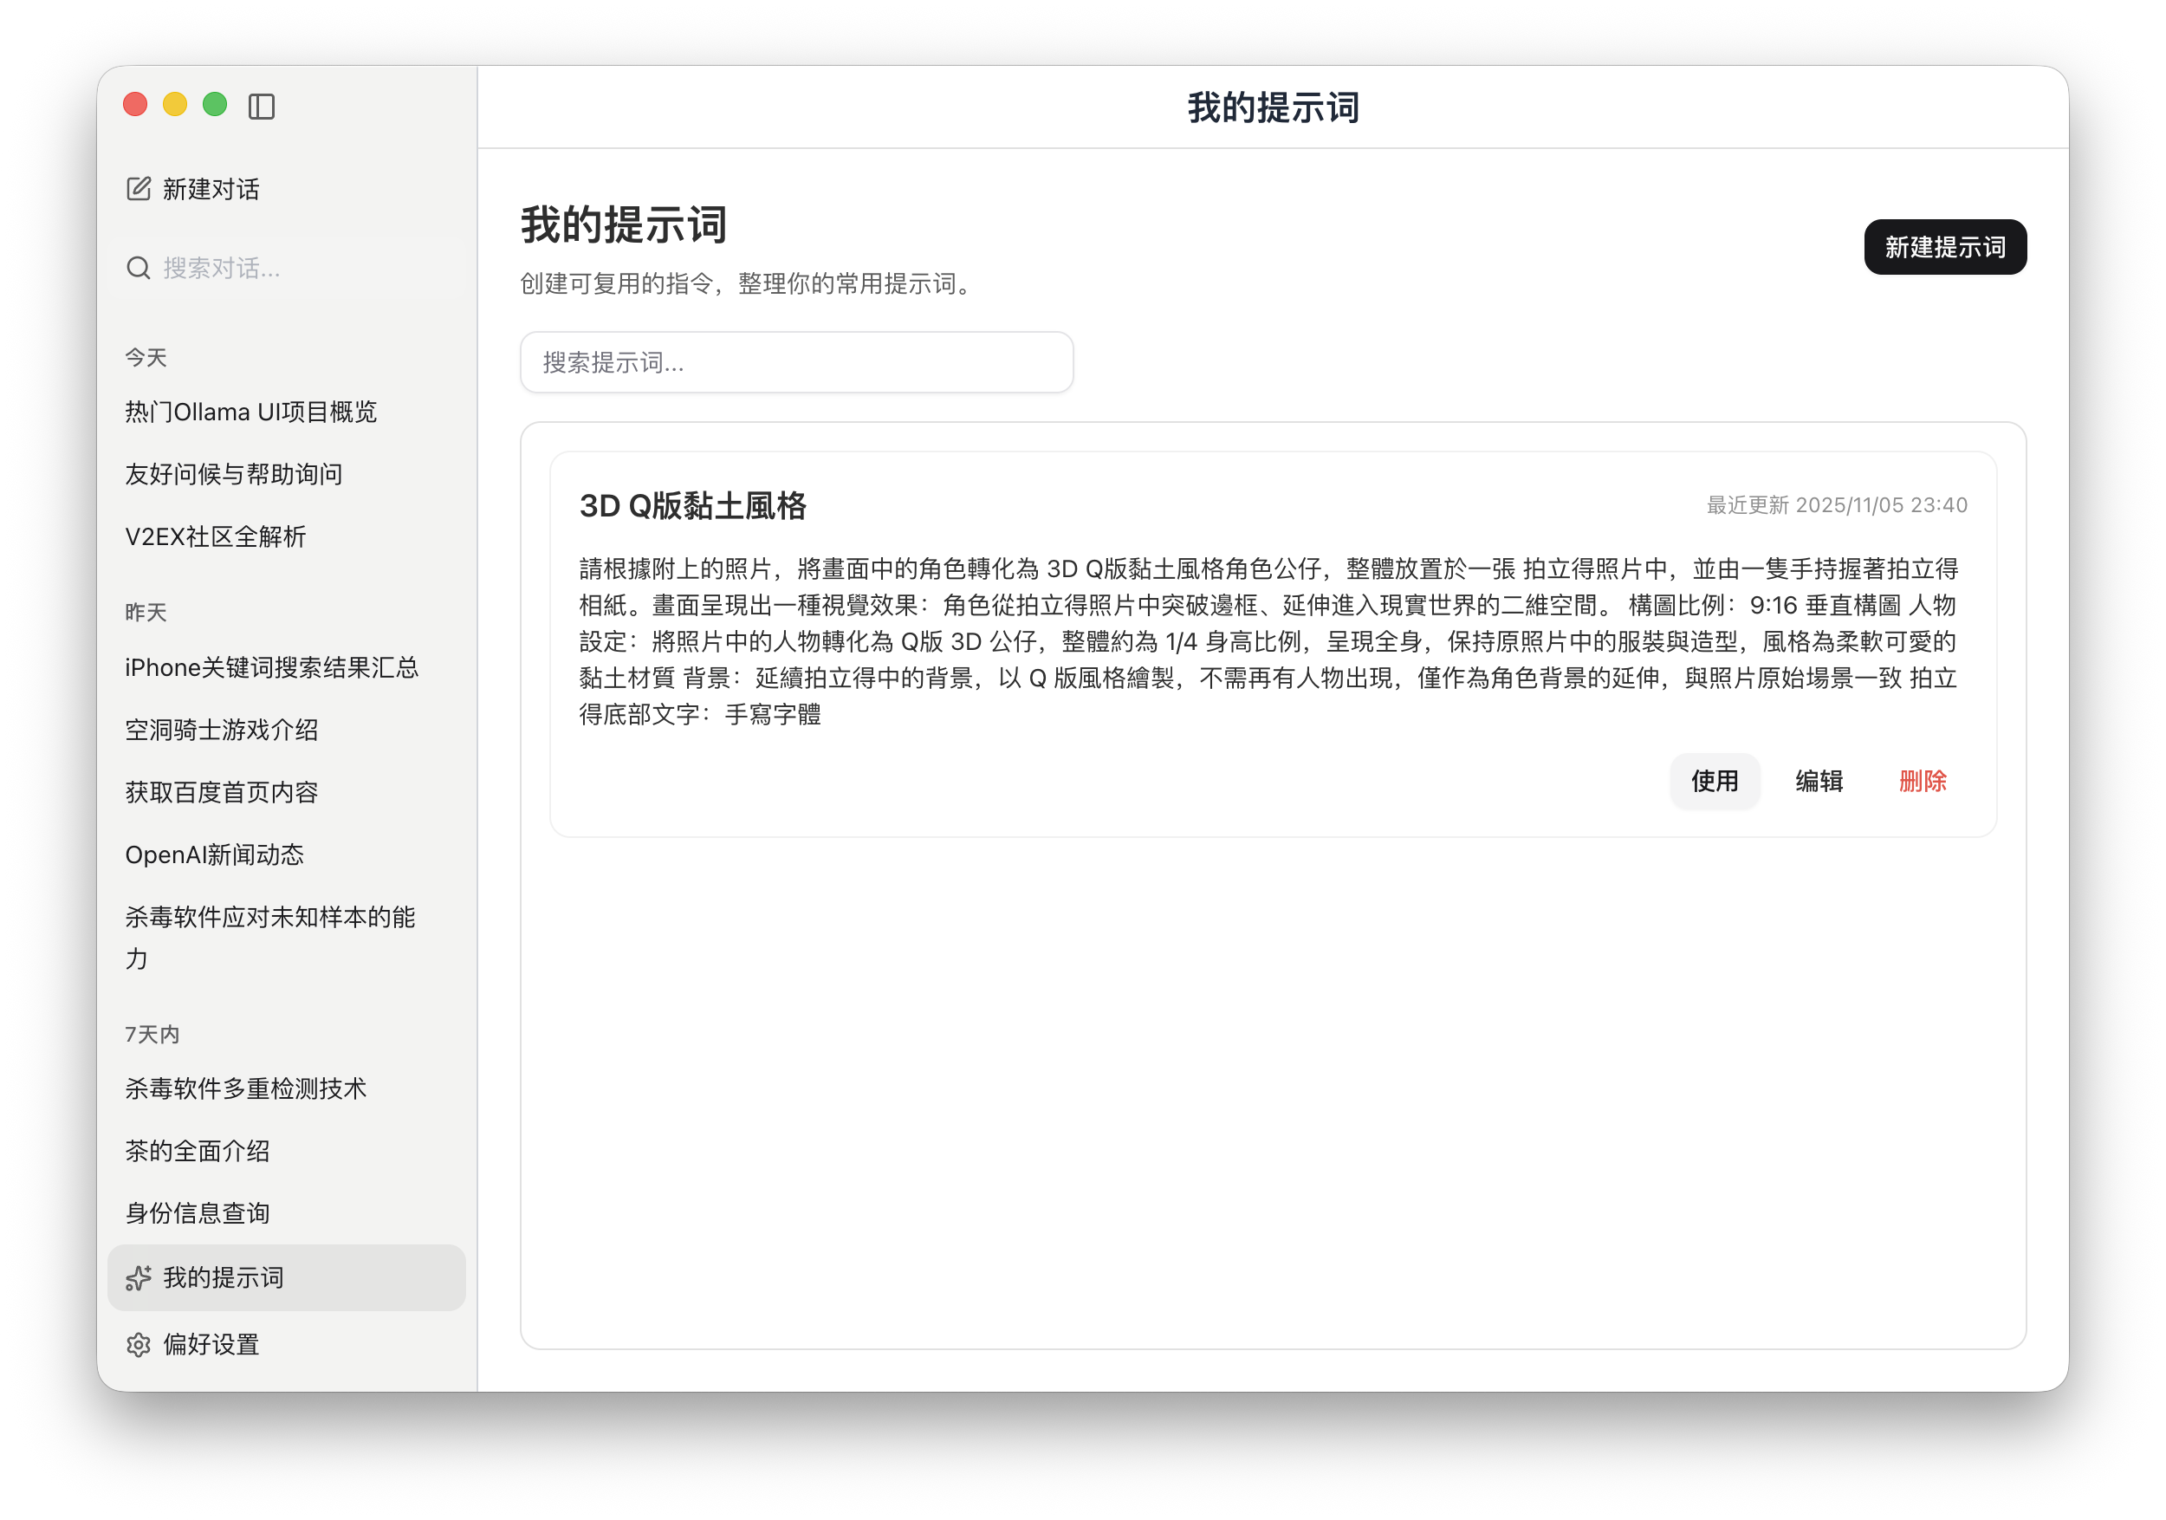Image resolution: width=2166 pixels, height=1520 pixels.
Task: Open the OpenAI新闻动态 conversation
Action: coord(215,854)
